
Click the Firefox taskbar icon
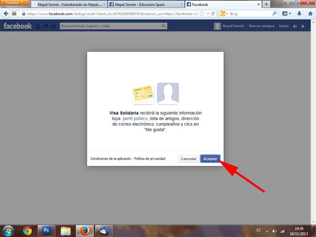(85, 231)
